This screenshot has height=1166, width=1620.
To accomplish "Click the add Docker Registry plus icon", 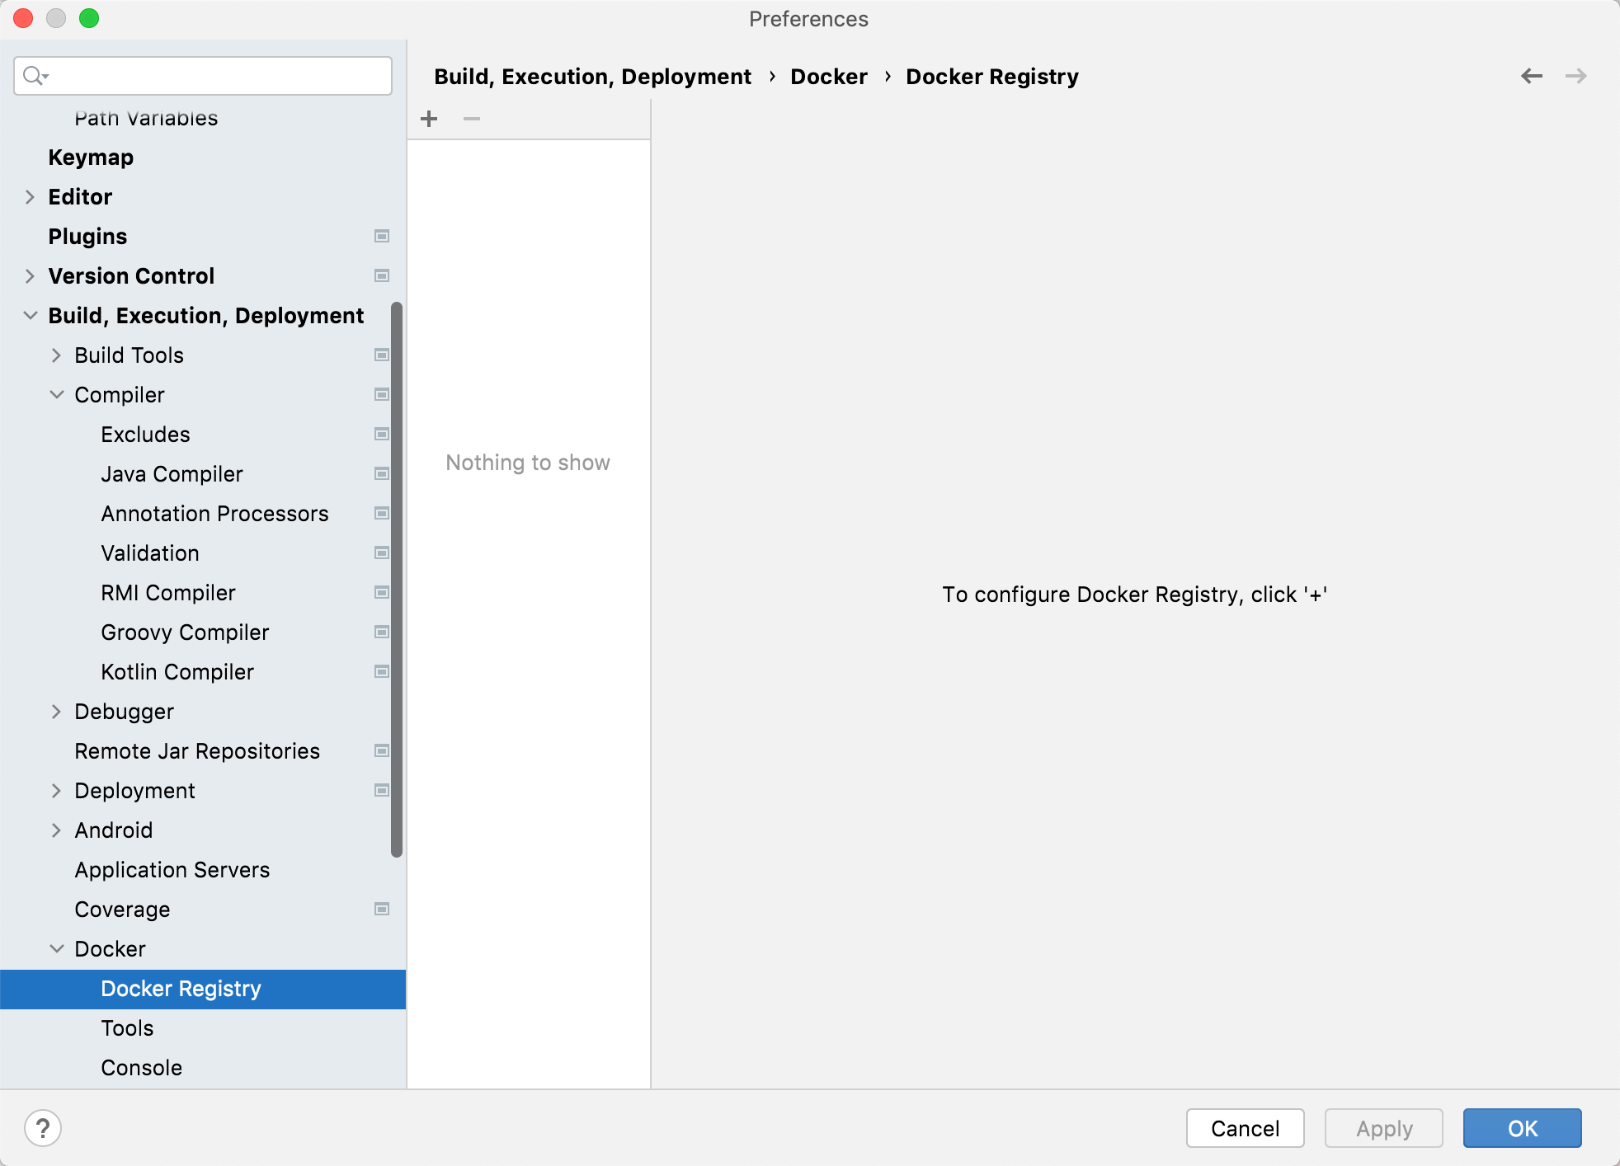I will coord(429,119).
